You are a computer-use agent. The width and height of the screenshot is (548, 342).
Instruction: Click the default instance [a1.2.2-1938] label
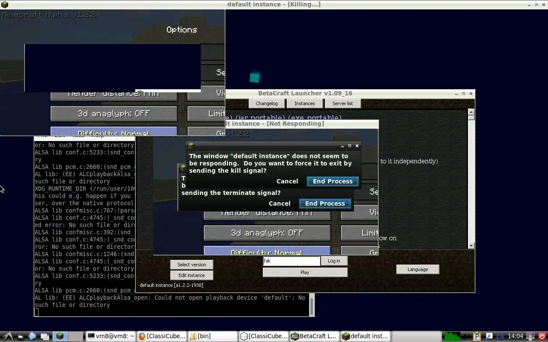click(171, 285)
